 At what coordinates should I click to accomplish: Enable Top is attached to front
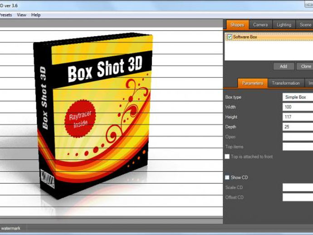click(x=227, y=157)
